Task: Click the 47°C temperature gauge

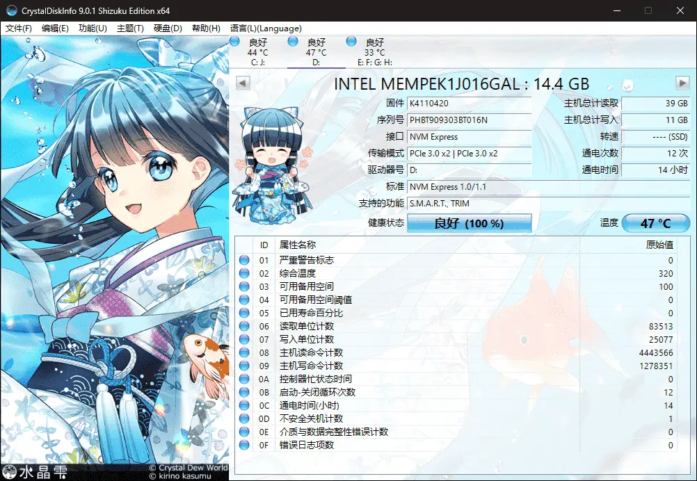Action: [655, 222]
